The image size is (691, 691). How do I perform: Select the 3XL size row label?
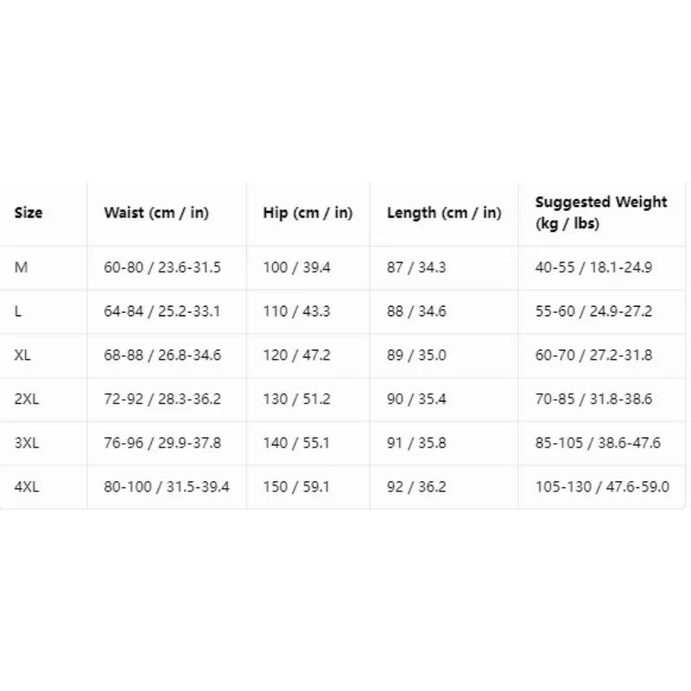coord(27,443)
